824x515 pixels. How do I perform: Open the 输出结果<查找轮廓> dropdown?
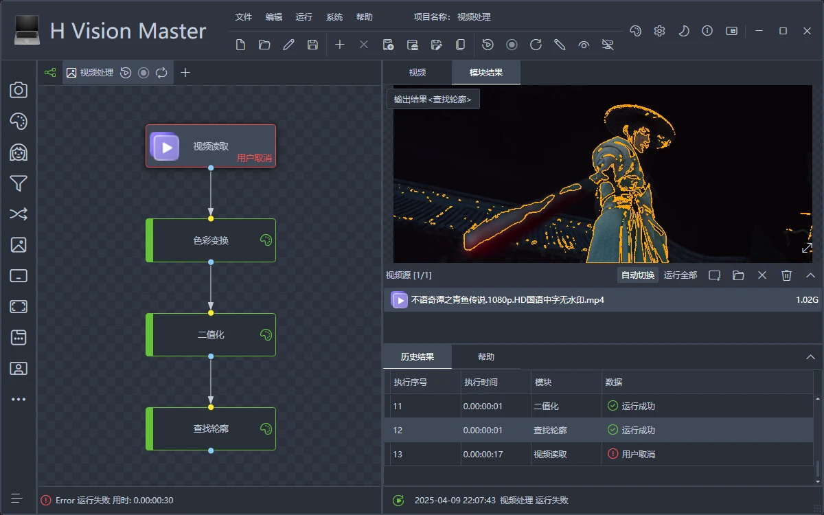(433, 99)
